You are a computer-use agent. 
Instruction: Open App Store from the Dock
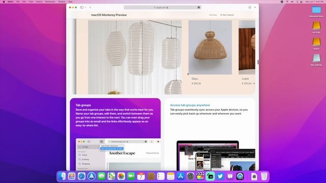[x=180, y=176]
